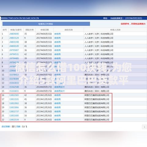
Task: Click the 申请人名称 column header
Action: click(x=115, y=30)
